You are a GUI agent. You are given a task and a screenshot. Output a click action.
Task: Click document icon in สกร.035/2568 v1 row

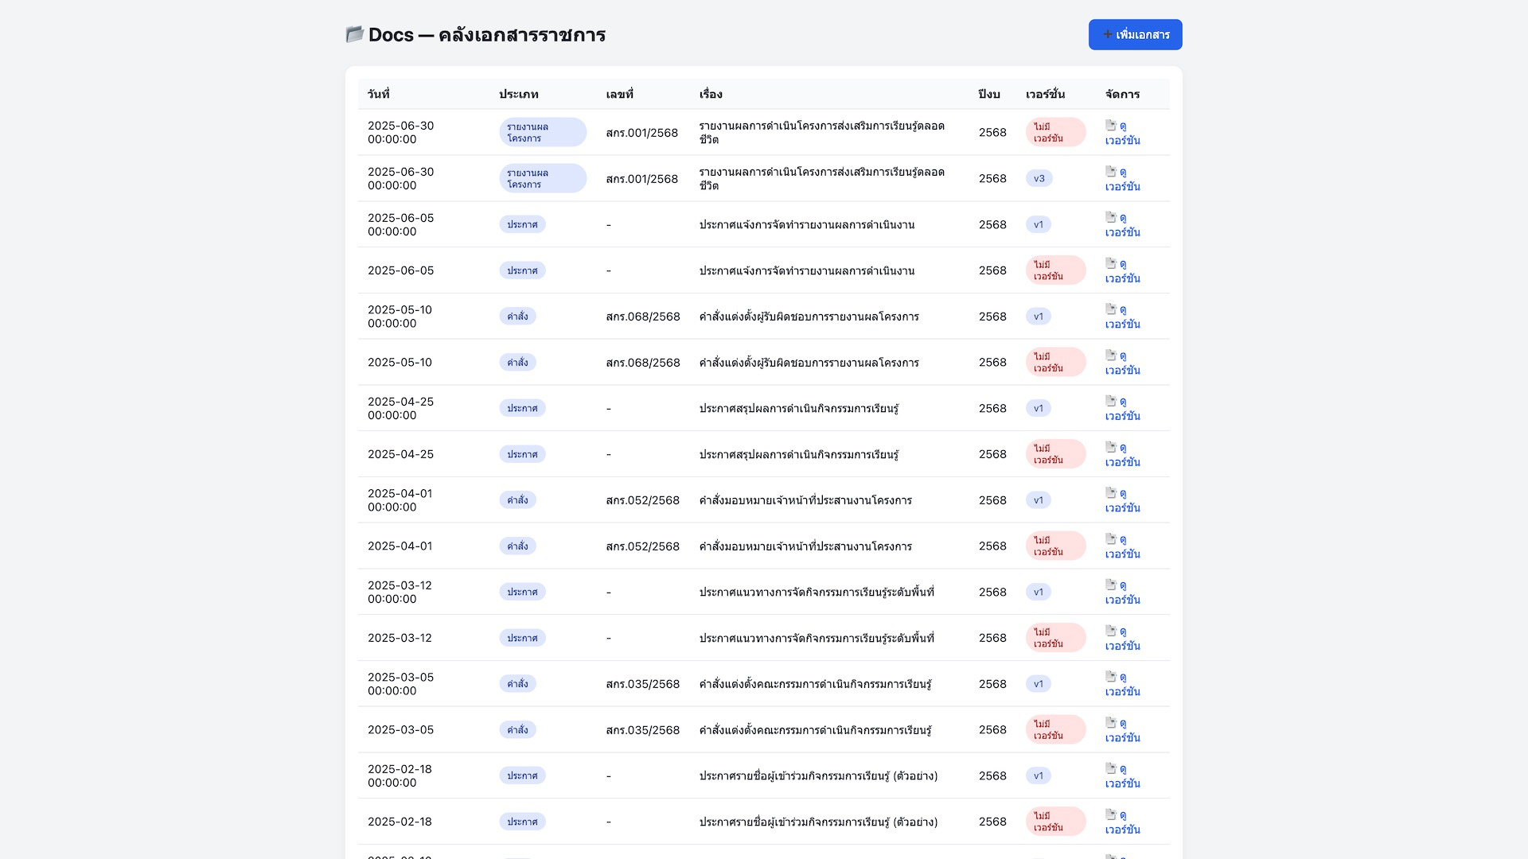tap(1111, 676)
